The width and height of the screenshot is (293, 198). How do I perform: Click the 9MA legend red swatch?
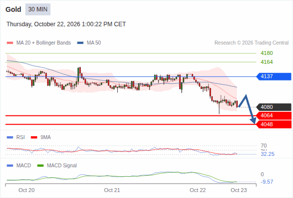click(34, 138)
